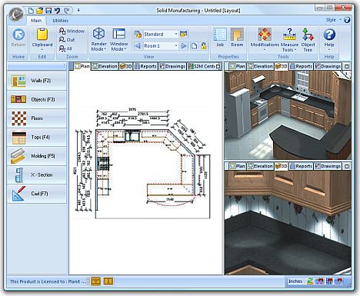Click Inches units in status bar
This screenshot has height=296, width=360.
pos(295,281)
